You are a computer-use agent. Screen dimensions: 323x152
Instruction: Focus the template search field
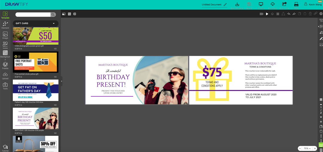tap(33, 14)
